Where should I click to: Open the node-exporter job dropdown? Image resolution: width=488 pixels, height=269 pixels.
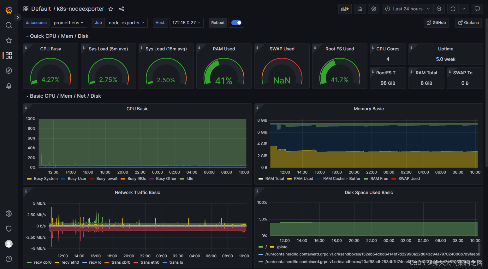[127, 23]
